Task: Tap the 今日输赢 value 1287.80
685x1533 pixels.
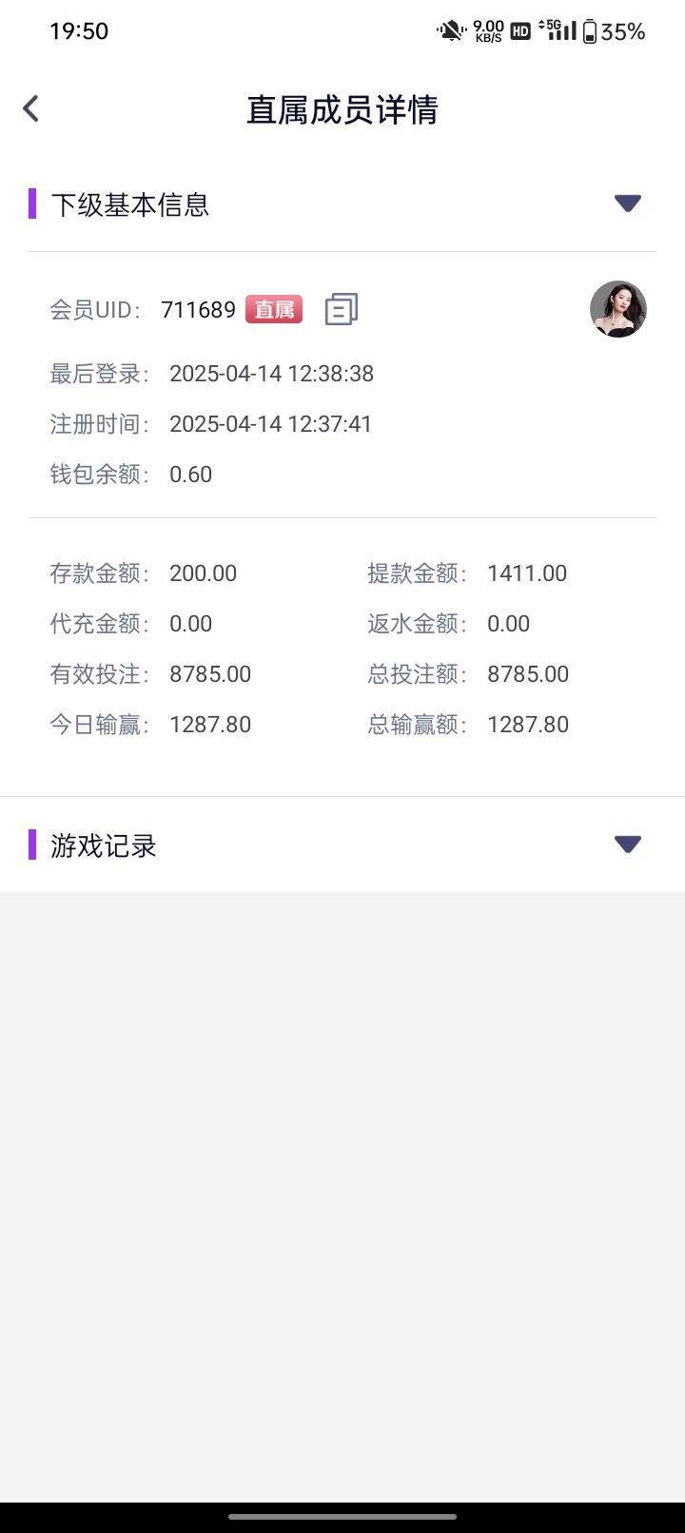Action: tap(210, 725)
